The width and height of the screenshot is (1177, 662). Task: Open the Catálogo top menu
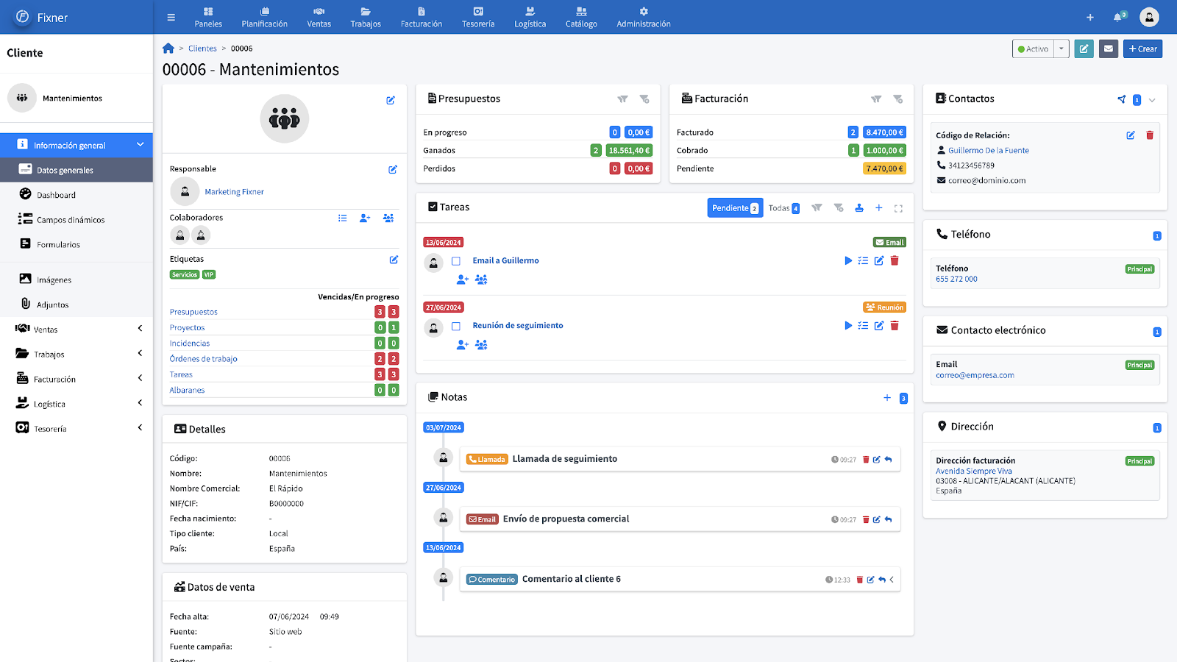coord(581,18)
